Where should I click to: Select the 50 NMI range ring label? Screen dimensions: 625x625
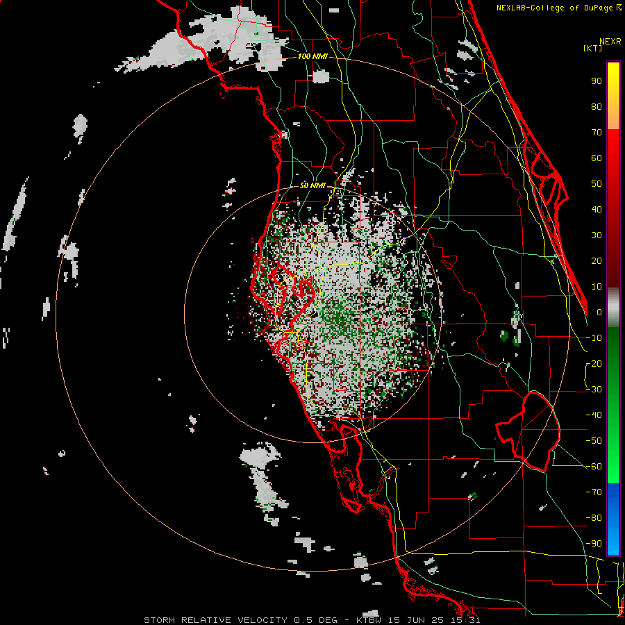[x=312, y=185]
